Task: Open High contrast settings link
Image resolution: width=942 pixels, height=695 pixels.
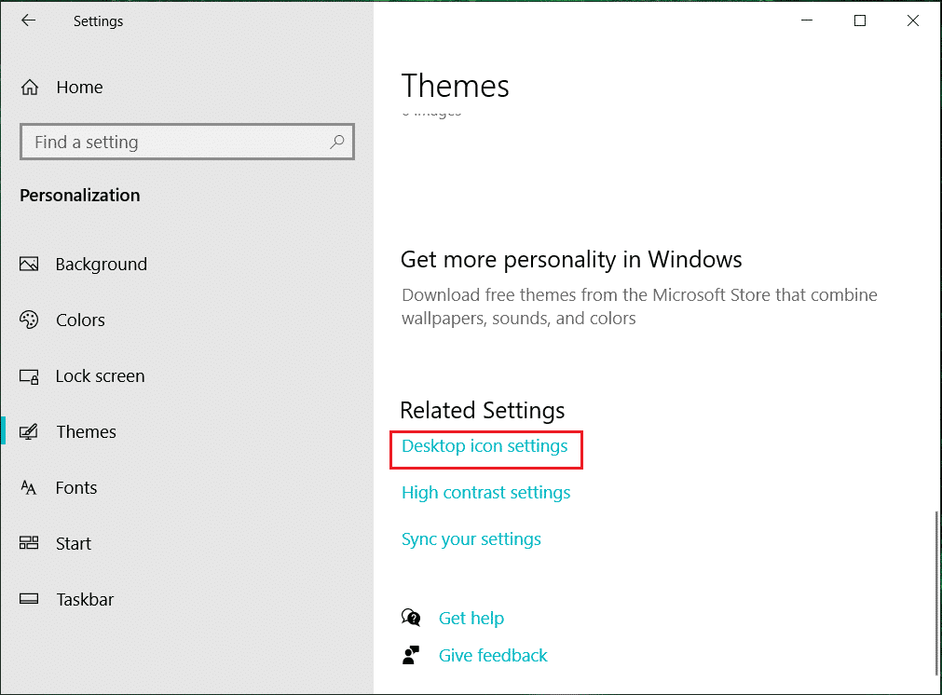Action: [485, 493]
